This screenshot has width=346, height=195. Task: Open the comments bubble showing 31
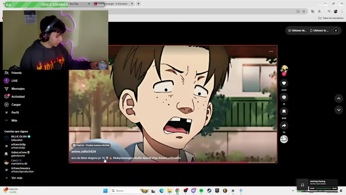click(x=284, y=97)
